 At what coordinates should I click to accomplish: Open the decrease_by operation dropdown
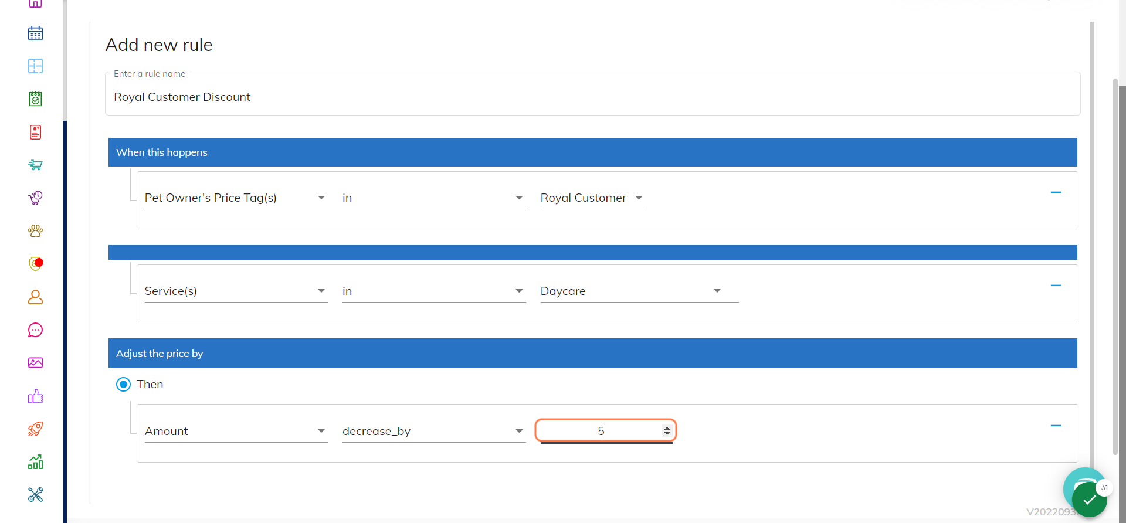[434, 432]
